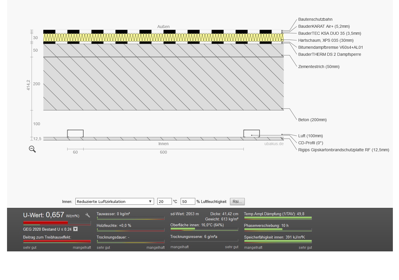Expand the GEG 2020 Bestand dropdown arrow
The width and height of the screenshot is (399, 280).
[75, 229]
